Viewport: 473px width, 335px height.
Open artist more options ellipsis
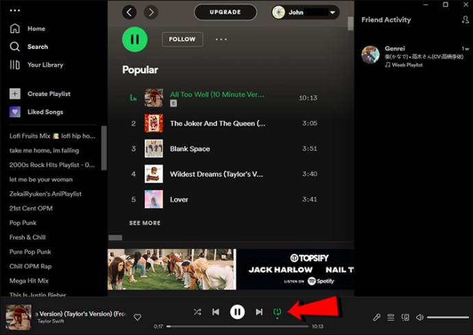221,39
